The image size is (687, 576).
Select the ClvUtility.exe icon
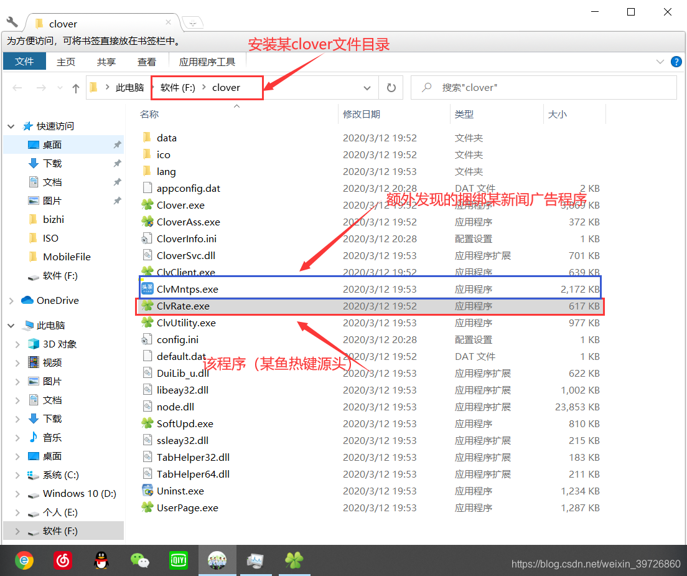[147, 322]
